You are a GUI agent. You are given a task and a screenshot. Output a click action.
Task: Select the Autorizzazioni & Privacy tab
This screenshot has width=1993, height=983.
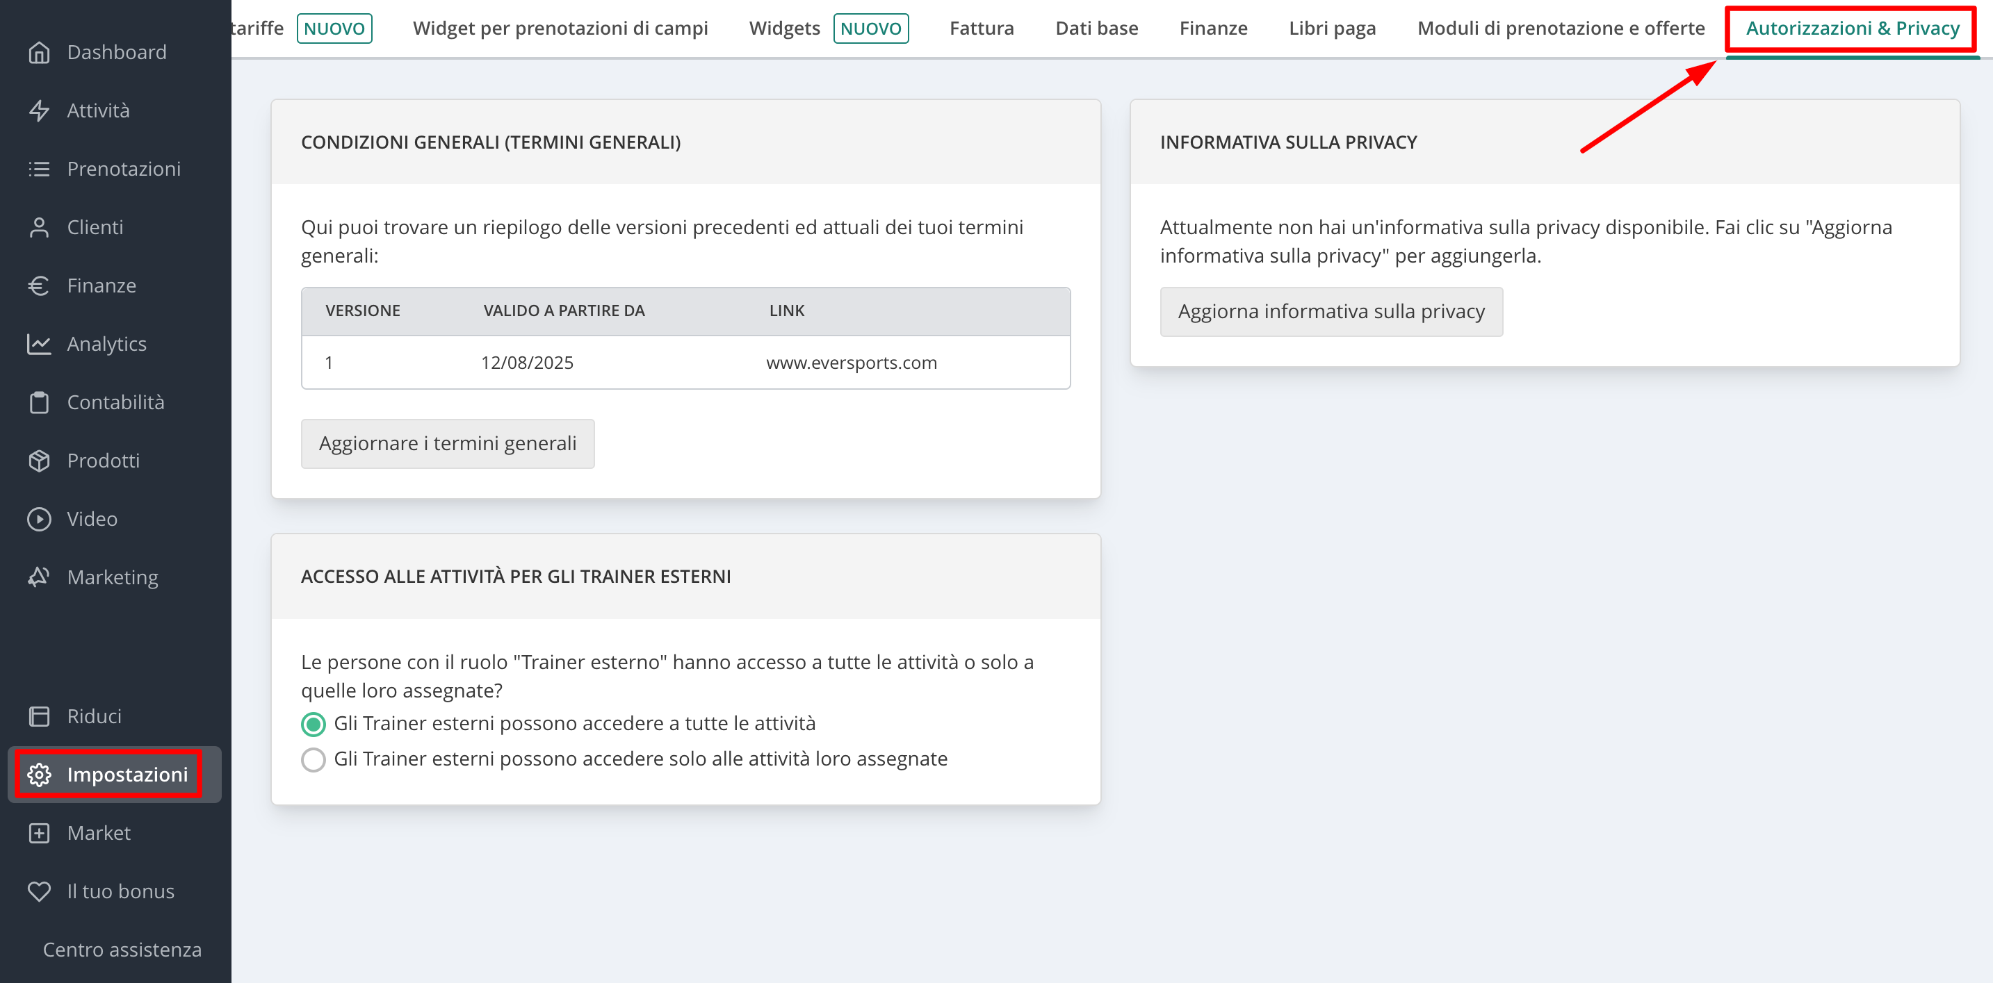1852,28
